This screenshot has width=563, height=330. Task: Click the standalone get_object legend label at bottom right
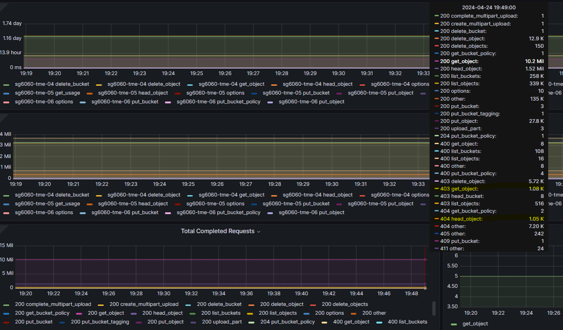tap(475, 324)
